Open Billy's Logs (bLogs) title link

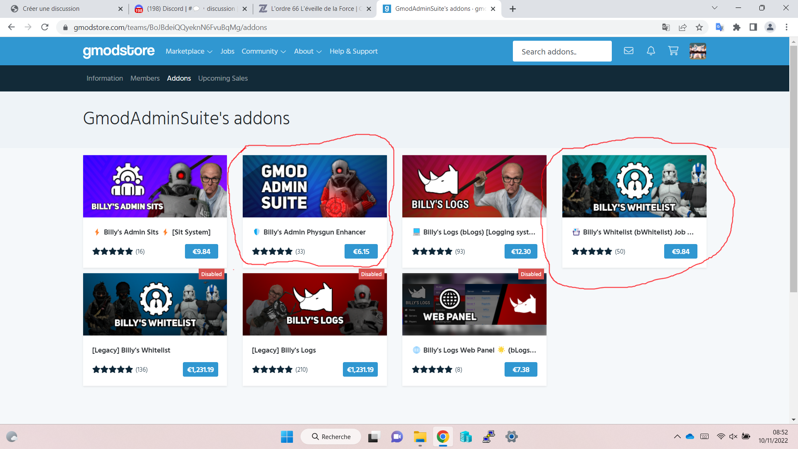[x=474, y=232]
